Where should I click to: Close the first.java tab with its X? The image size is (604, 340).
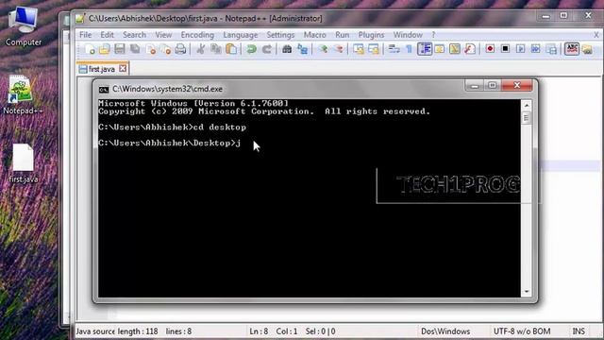[123, 69]
